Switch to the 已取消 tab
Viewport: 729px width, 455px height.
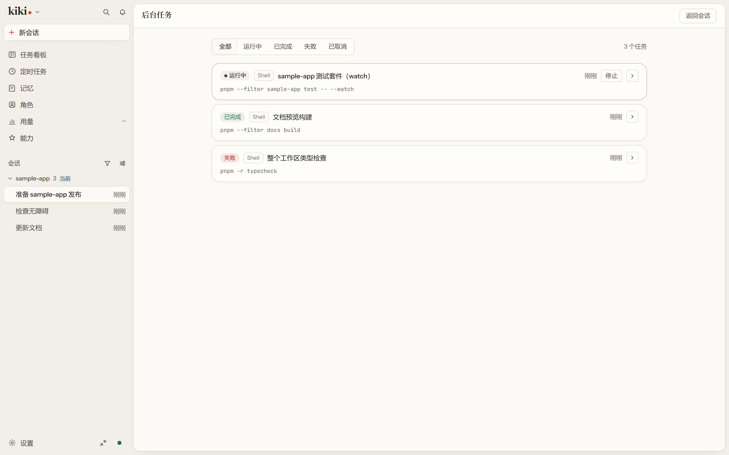pyautogui.click(x=337, y=47)
